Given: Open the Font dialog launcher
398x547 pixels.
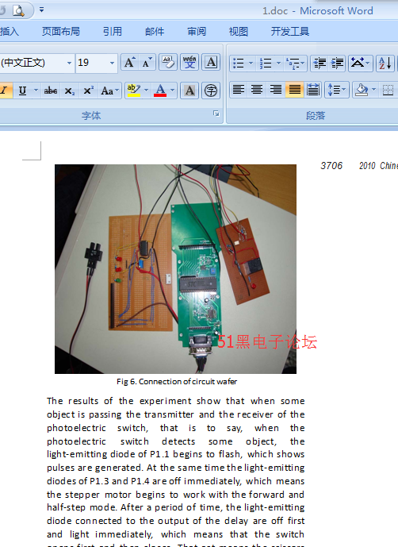Looking at the screenshot, I should (216, 114).
